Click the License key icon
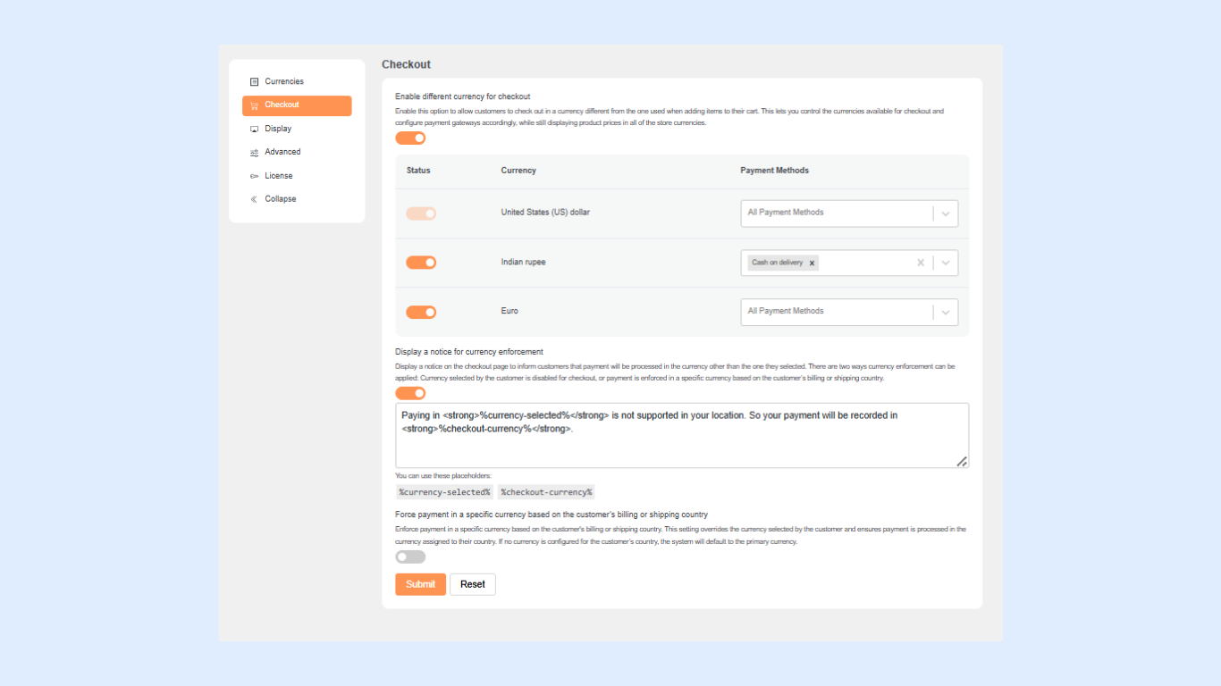The image size is (1221, 686). coord(255,177)
